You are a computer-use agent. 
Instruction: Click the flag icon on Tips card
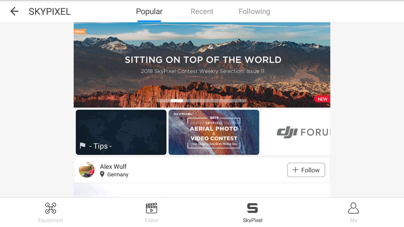coord(82,146)
